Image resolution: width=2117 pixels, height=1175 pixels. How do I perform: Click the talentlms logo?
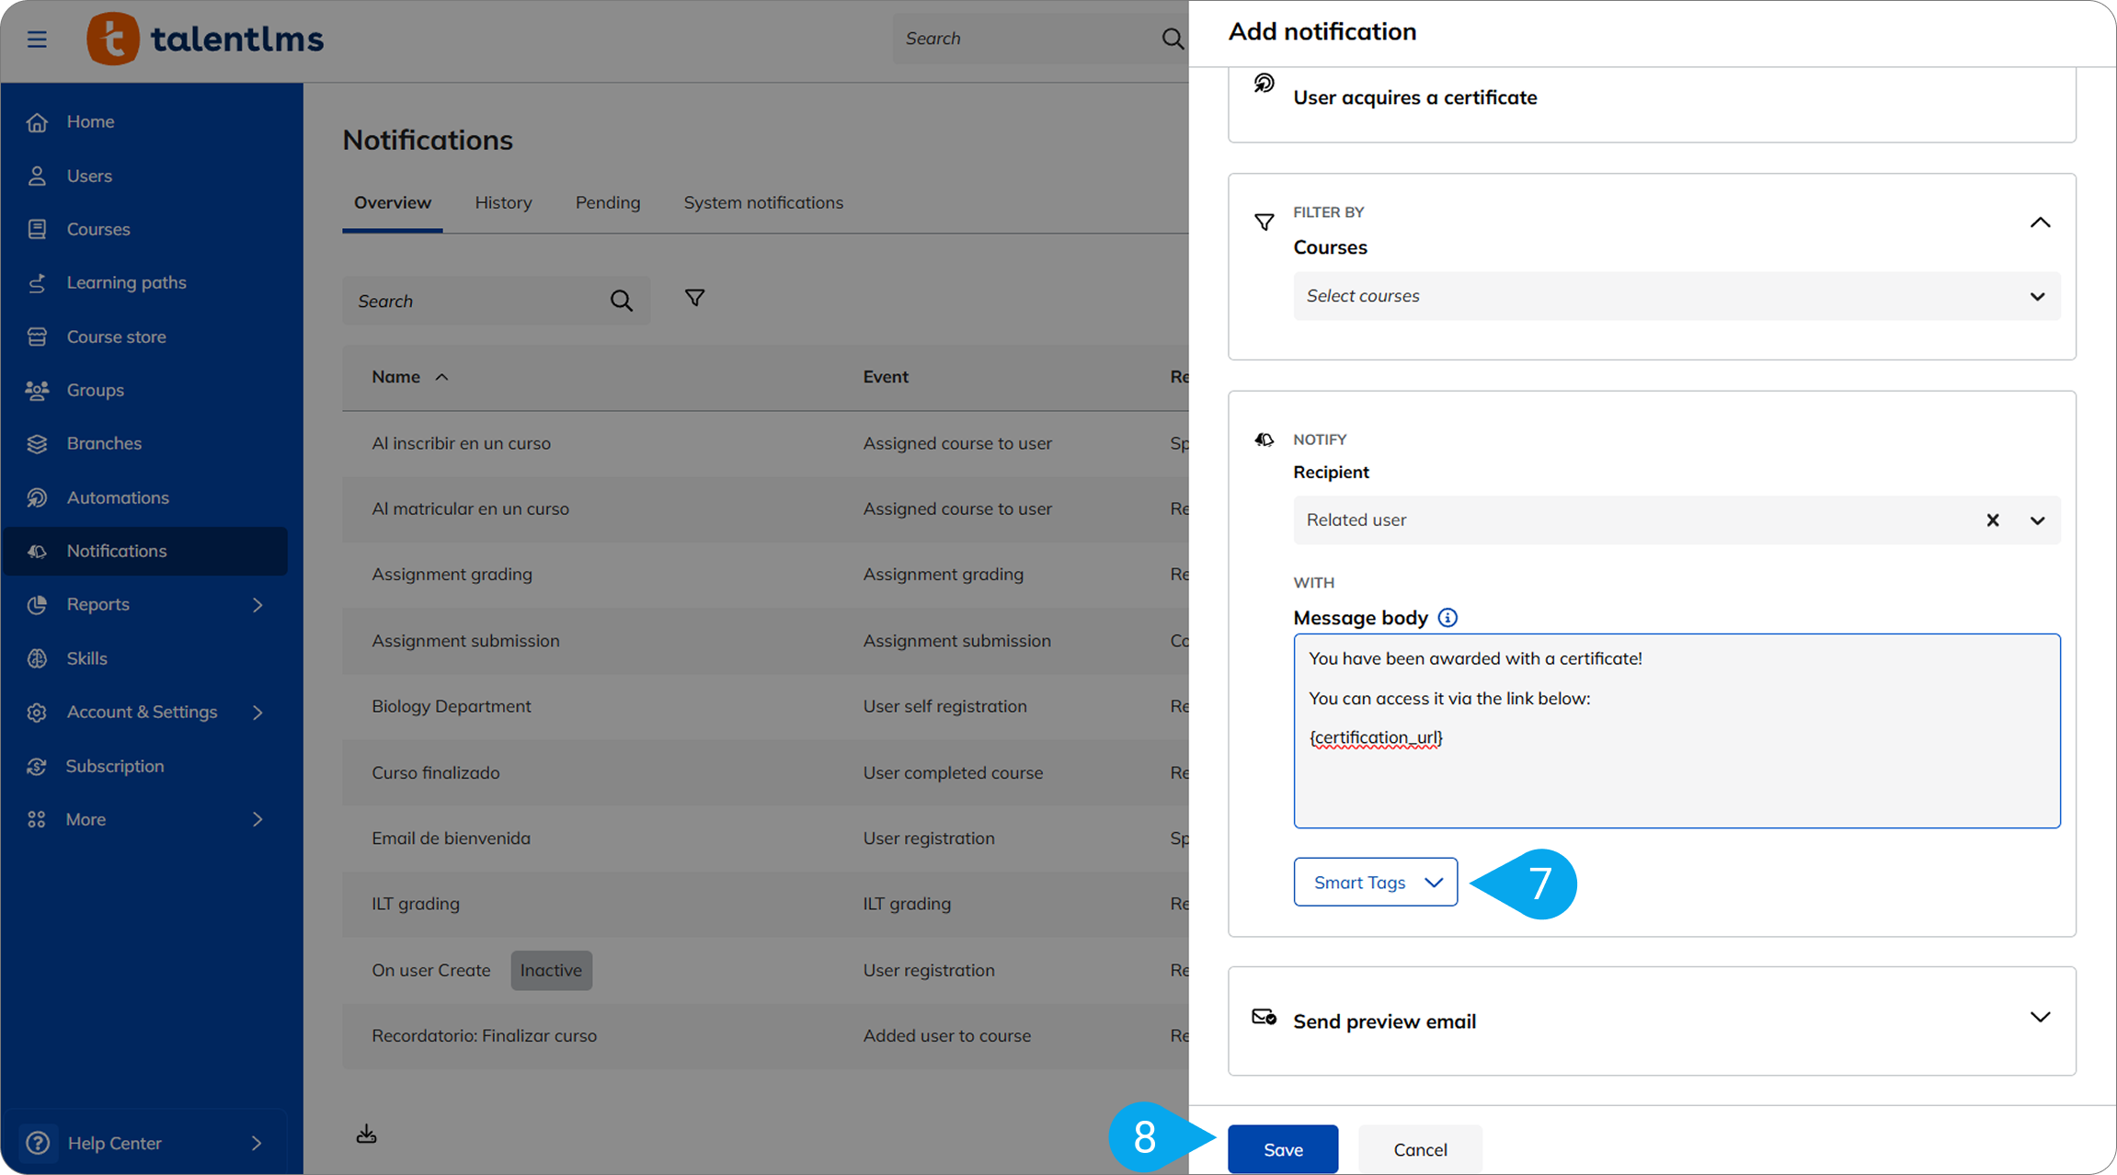[x=206, y=40]
